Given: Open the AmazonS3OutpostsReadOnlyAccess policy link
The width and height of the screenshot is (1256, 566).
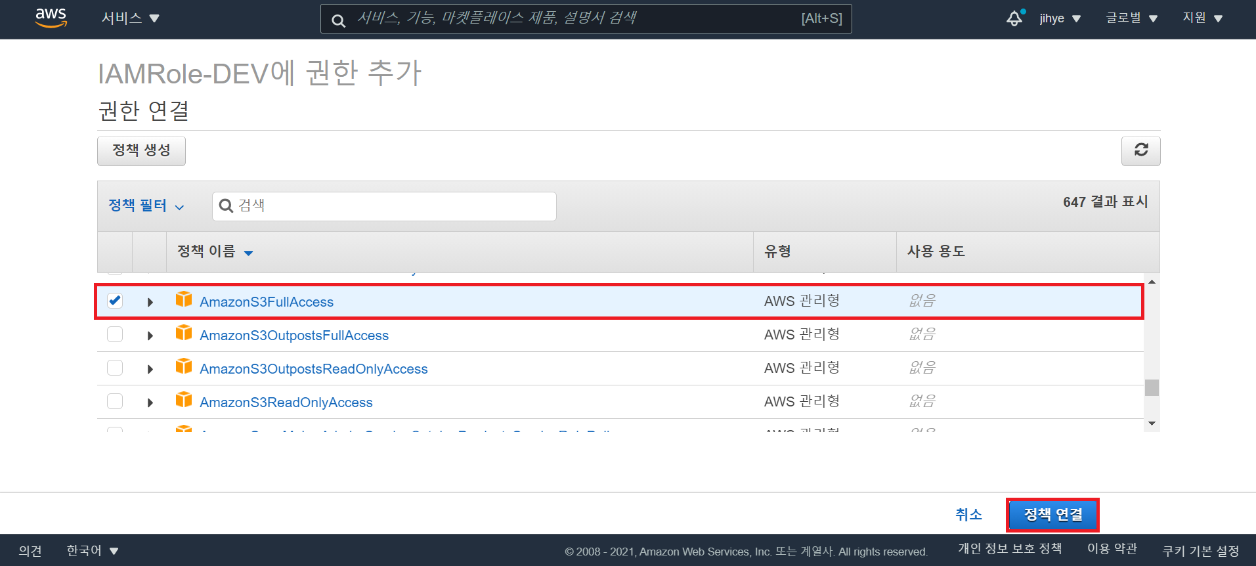Looking at the screenshot, I should [x=314, y=369].
